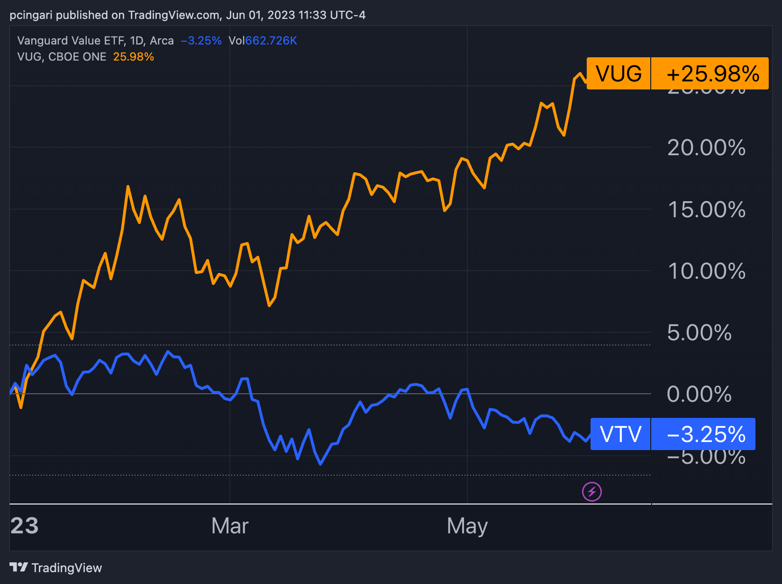The image size is (782, 584).
Task: Click the 10.00% axis label
Action: 706,271
